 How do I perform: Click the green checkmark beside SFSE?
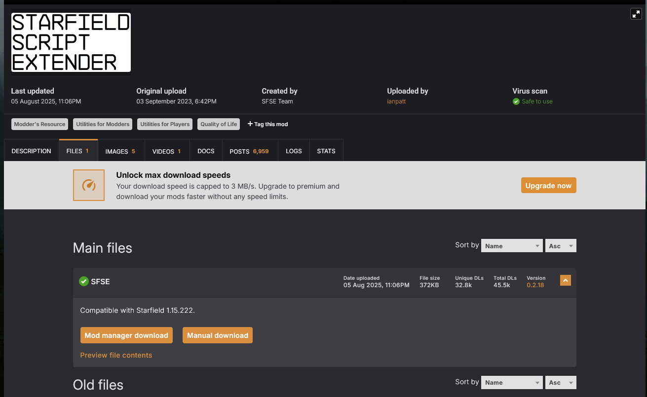pyautogui.click(x=84, y=281)
